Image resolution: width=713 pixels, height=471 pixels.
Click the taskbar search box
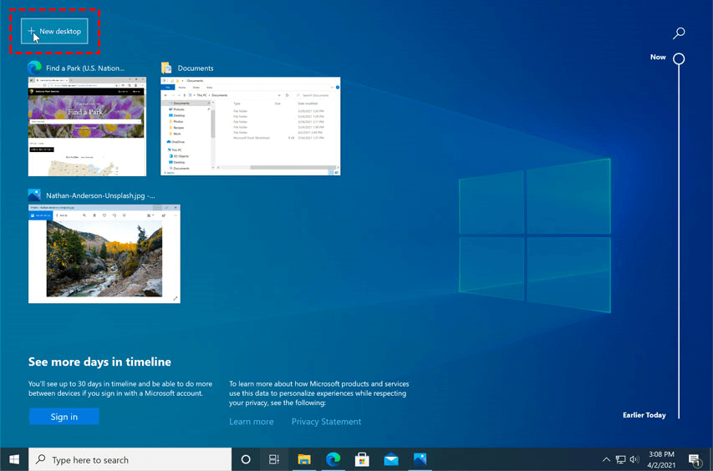point(130,459)
